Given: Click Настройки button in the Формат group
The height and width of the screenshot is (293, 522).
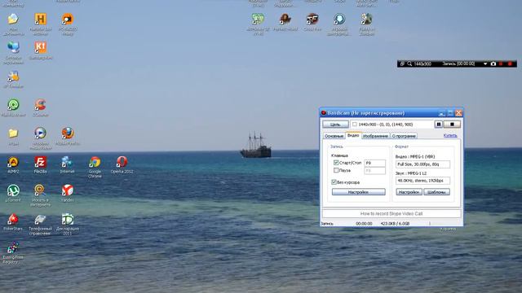Looking at the screenshot, I should pyautogui.click(x=409, y=192).
